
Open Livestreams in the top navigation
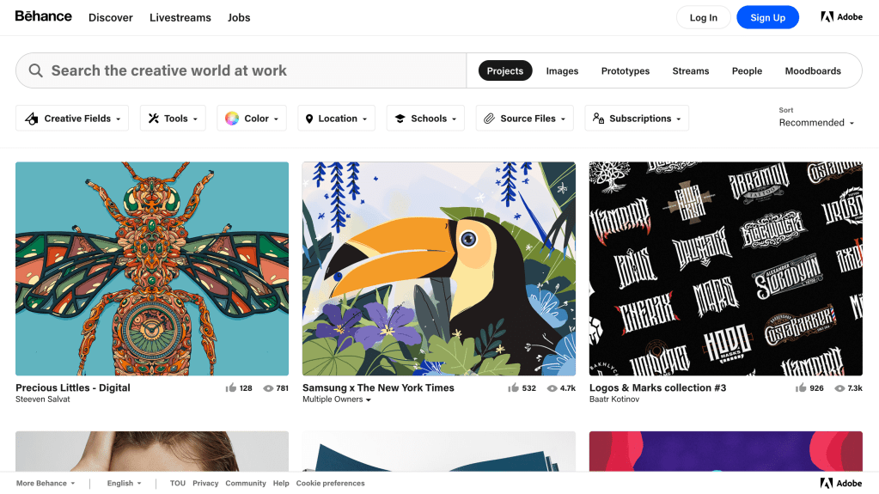coord(180,17)
